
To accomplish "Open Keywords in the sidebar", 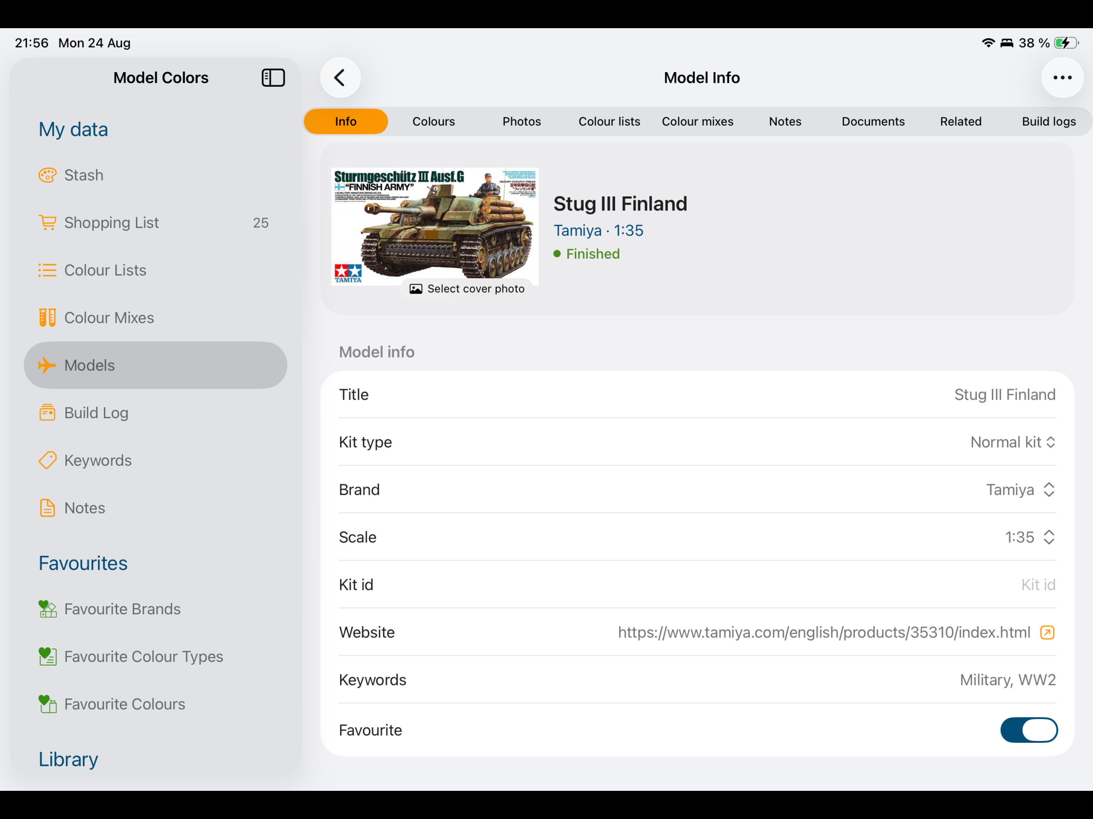I will (x=155, y=460).
